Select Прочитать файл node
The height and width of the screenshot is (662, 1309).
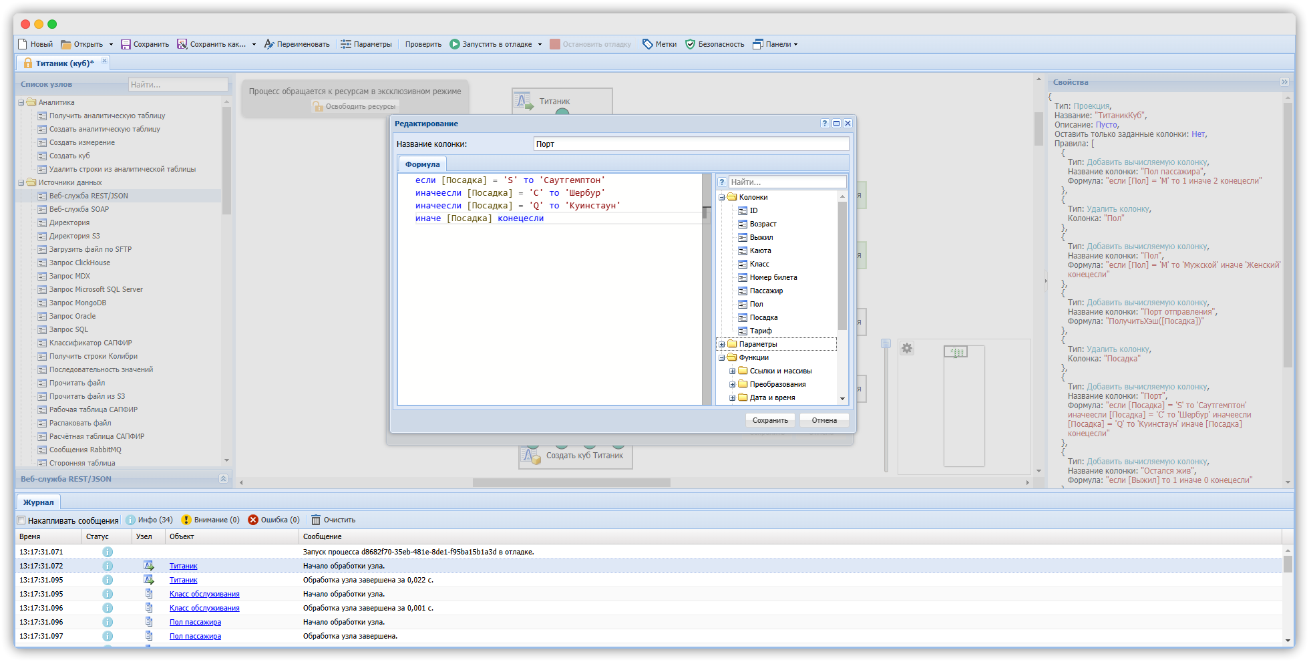pos(77,383)
